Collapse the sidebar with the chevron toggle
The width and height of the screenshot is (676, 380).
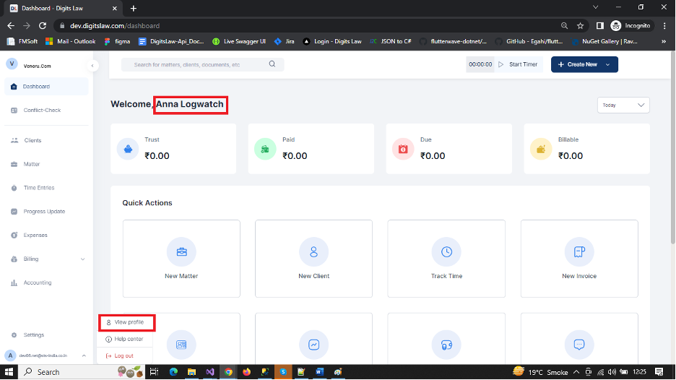click(x=92, y=66)
